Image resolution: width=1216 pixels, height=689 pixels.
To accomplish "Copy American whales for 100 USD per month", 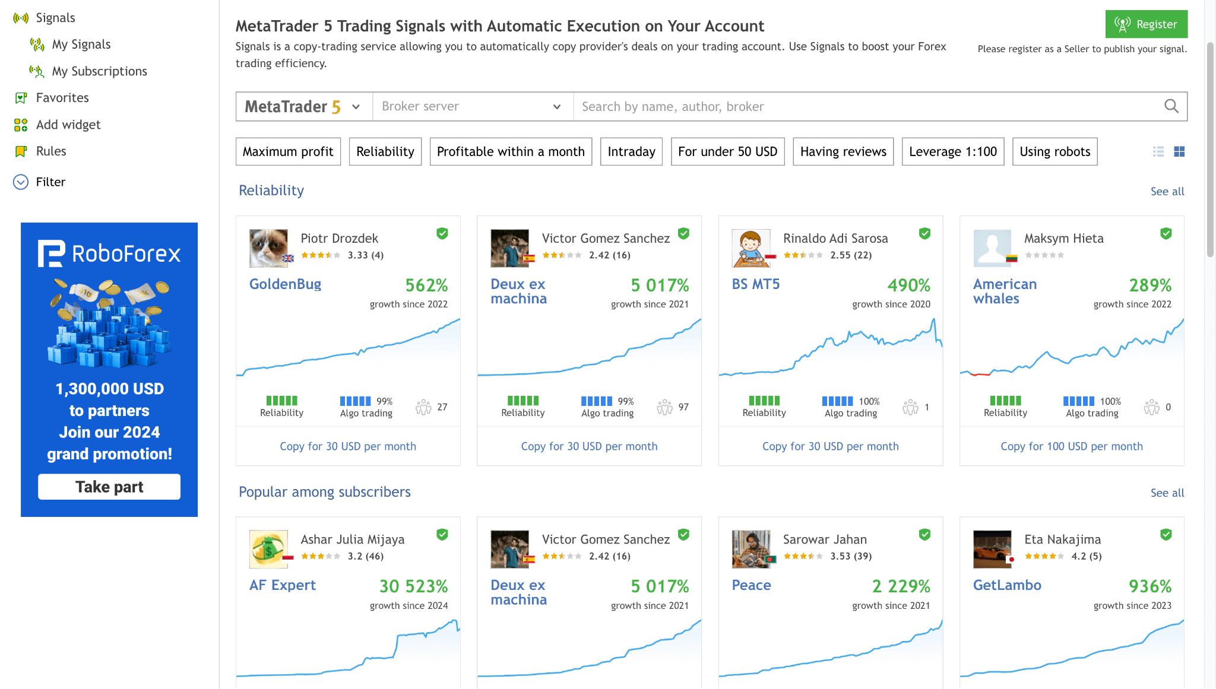I will click(x=1072, y=446).
